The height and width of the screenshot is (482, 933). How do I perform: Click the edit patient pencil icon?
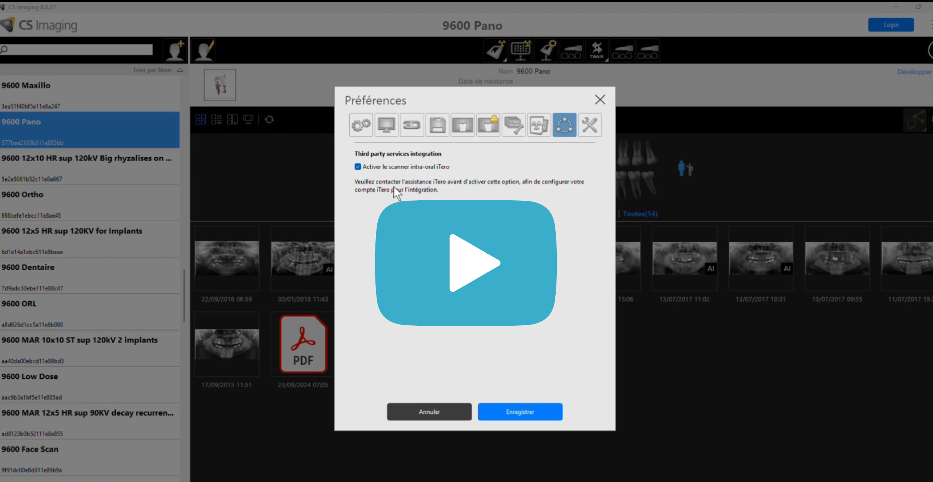tap(204, 50)
